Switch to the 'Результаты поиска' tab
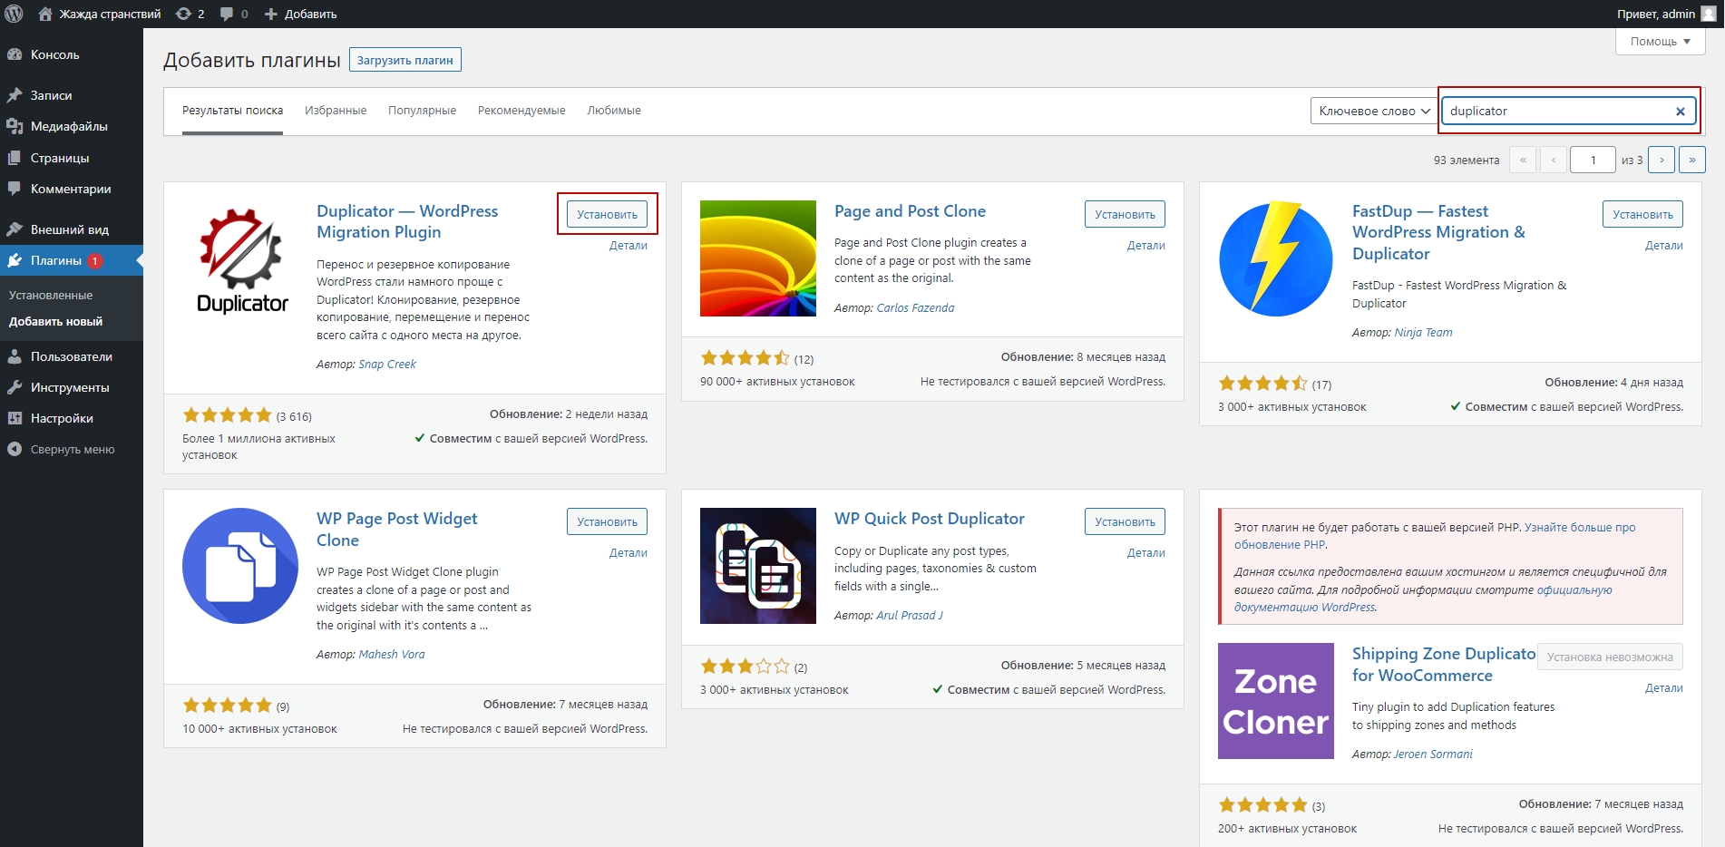The image size is (1725, 847). pos(232,111)
